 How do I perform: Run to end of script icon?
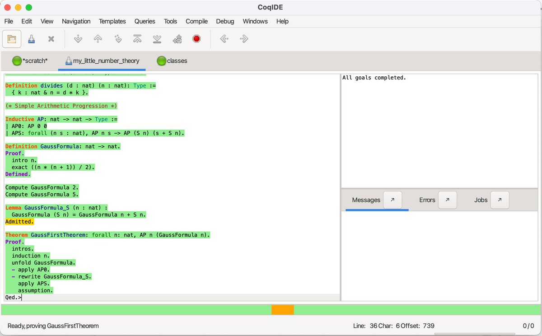tap(157, 39)
